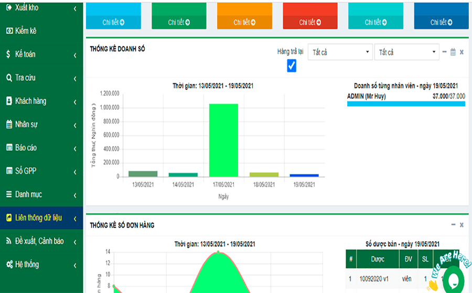
Task: Click ADMIN (Mr Huy) blue progress bar
Action: [x=406, y=104]
